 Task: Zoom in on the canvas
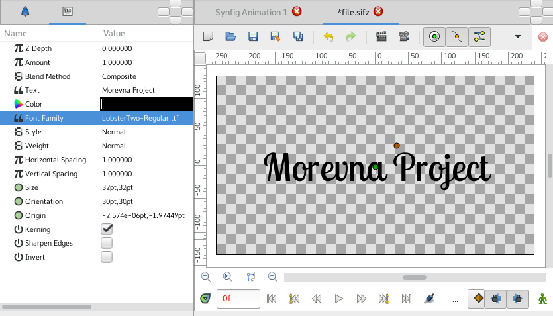click(273, 277)
